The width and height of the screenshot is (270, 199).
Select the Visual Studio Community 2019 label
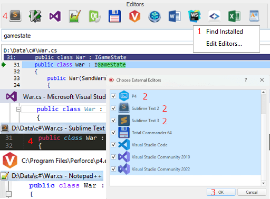click(161, 157)
